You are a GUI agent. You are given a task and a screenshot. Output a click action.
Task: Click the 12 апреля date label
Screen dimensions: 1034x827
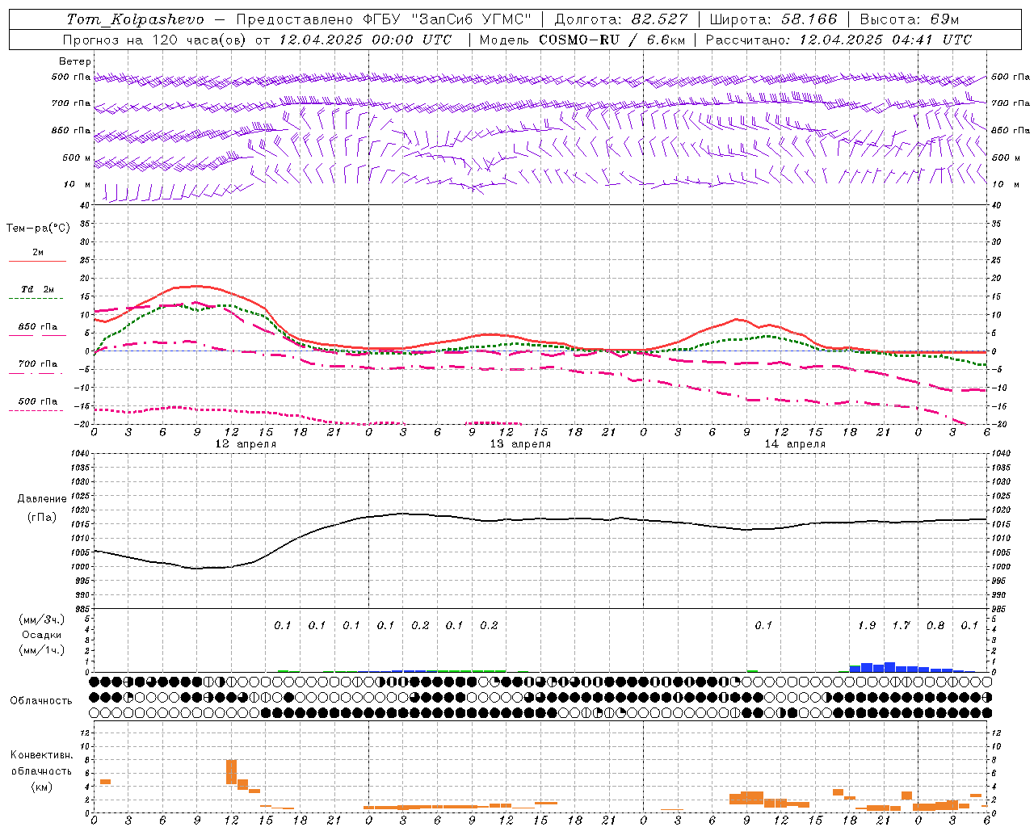245,444
